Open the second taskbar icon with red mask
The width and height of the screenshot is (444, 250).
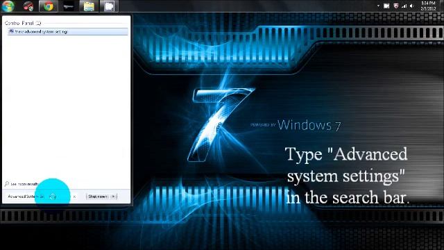pyautogui.click(x=28, y=6)
